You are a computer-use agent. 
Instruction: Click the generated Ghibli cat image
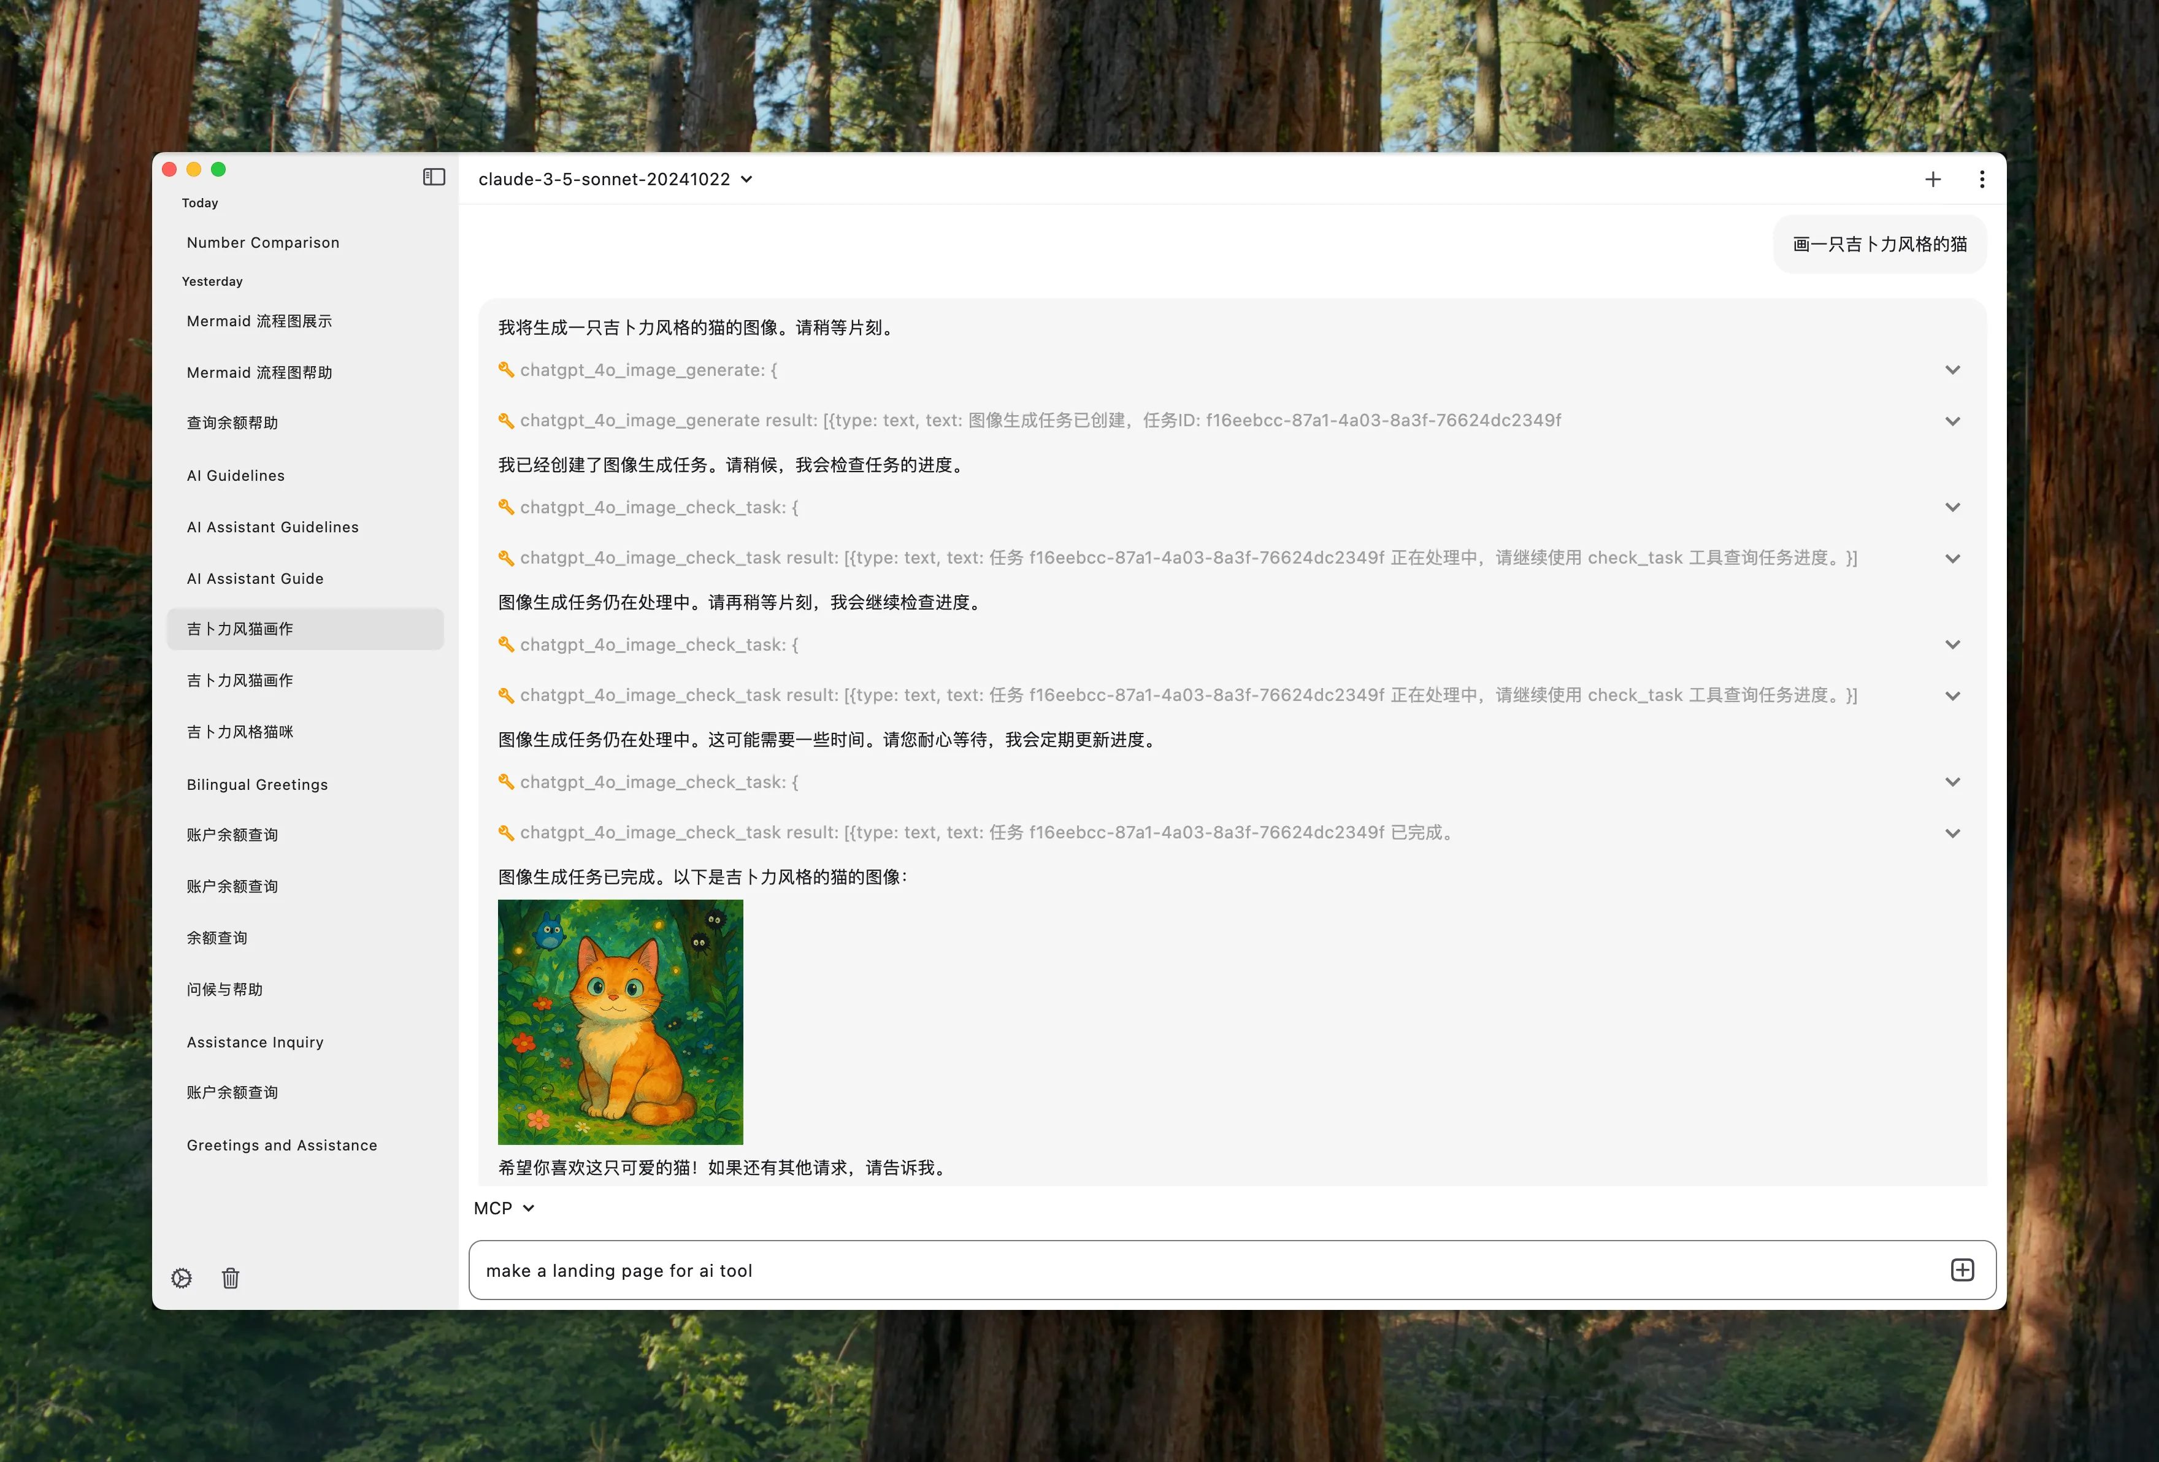[619, 1022]
